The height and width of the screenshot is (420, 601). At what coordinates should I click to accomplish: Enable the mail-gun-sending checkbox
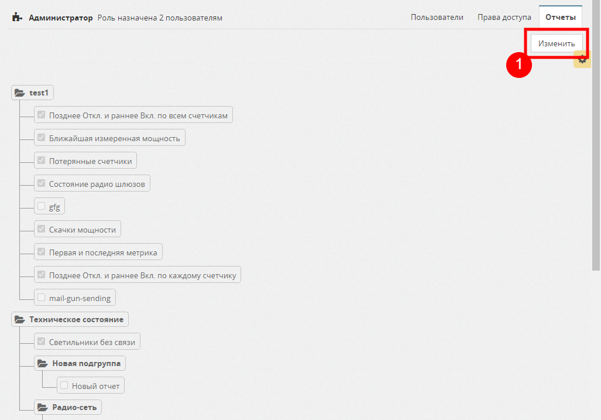pyautogui.click(x=42, y=298)
